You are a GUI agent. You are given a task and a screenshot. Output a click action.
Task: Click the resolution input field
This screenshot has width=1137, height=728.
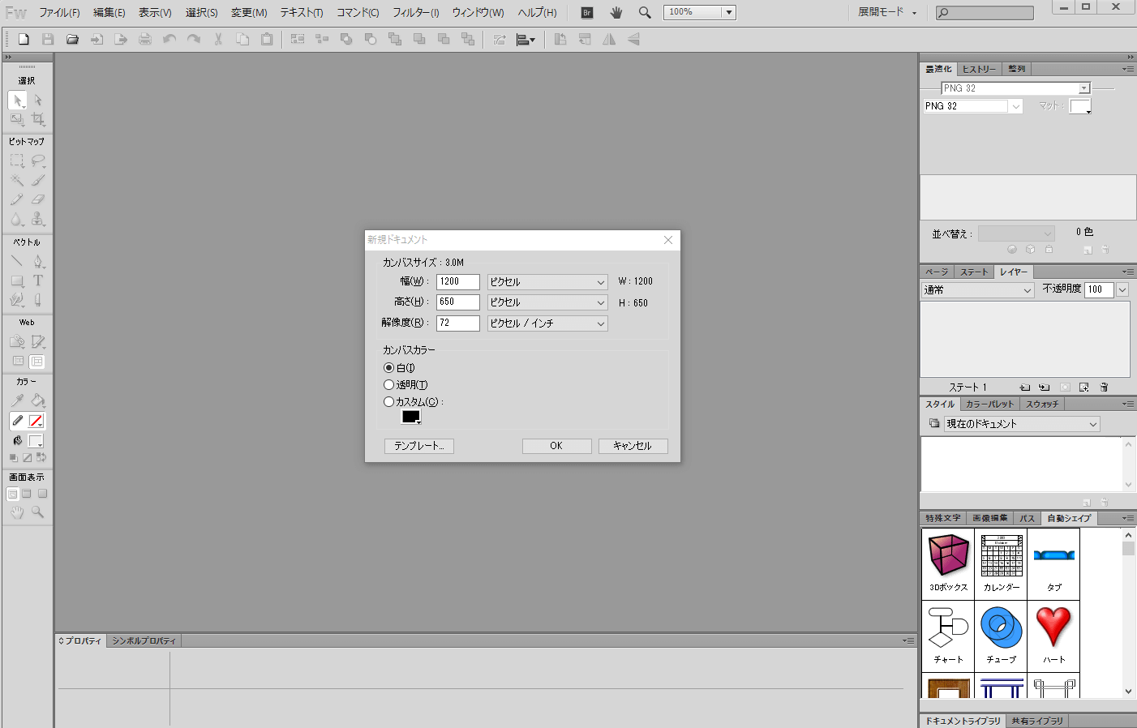click(458, 323)
